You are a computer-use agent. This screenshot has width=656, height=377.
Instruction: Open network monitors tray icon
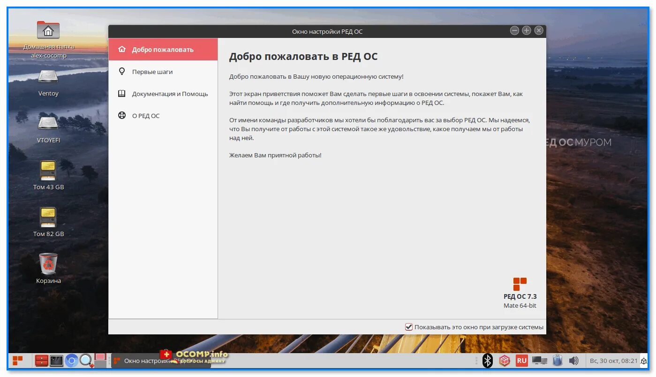coord(539,361)
